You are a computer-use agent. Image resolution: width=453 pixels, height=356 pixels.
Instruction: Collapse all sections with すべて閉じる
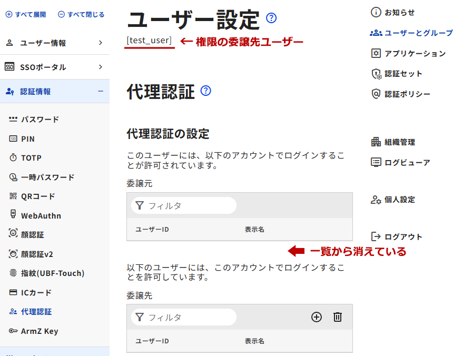81,15
